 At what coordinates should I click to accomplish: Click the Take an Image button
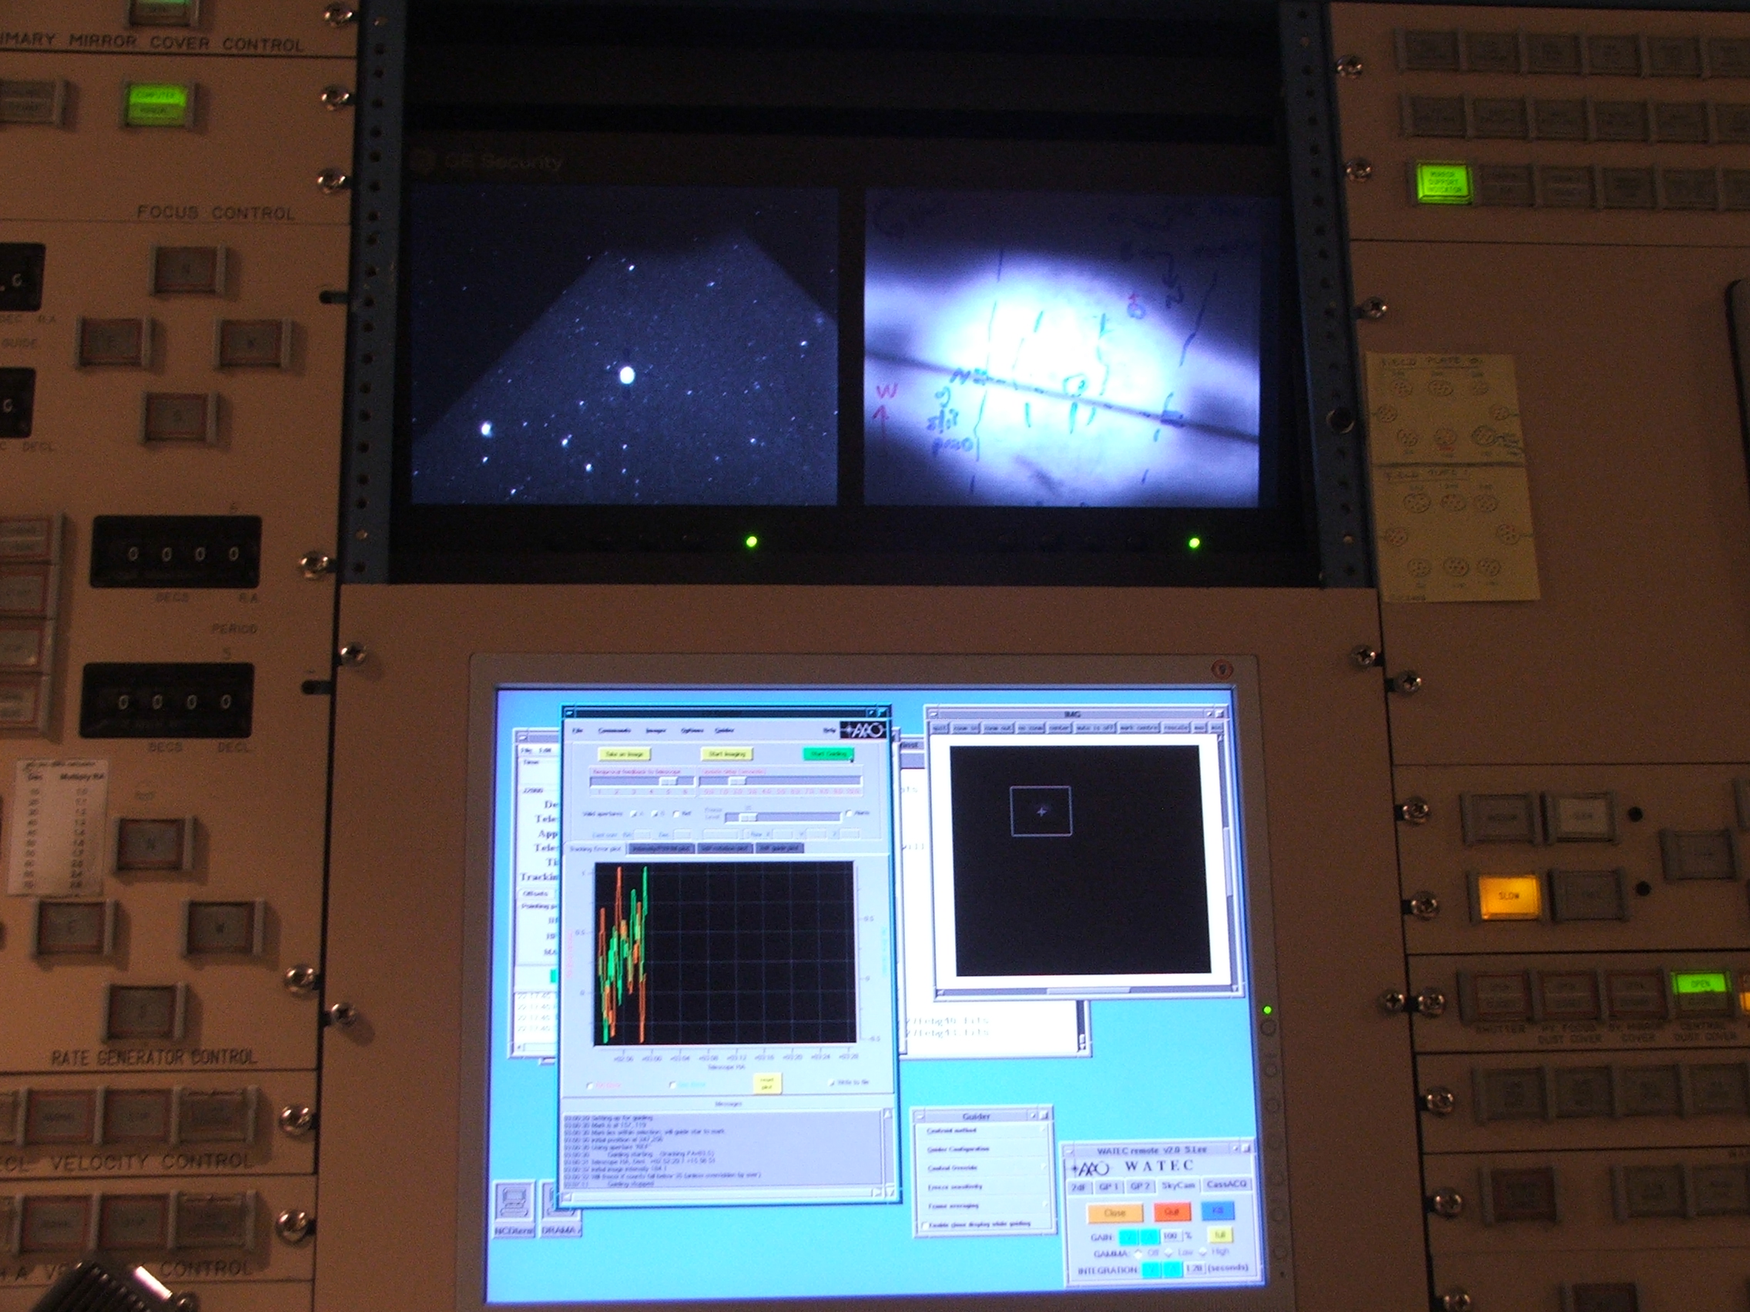pyautogui.click(x=624, y=755)
